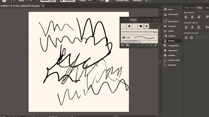Image resolution: width=209 pixels, height=117 pixels.
Task: Click the Brushes panel scrollbar up arrow
Action: click(x=159, y=25)
